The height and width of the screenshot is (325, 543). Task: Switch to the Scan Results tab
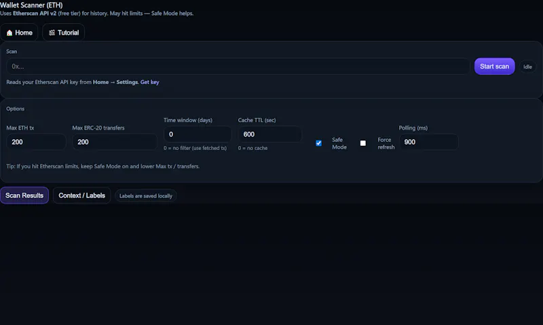pos(24,195)
